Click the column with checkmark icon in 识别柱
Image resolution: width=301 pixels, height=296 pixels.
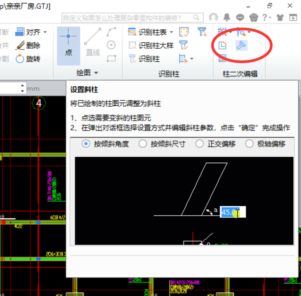coord(184,45)
